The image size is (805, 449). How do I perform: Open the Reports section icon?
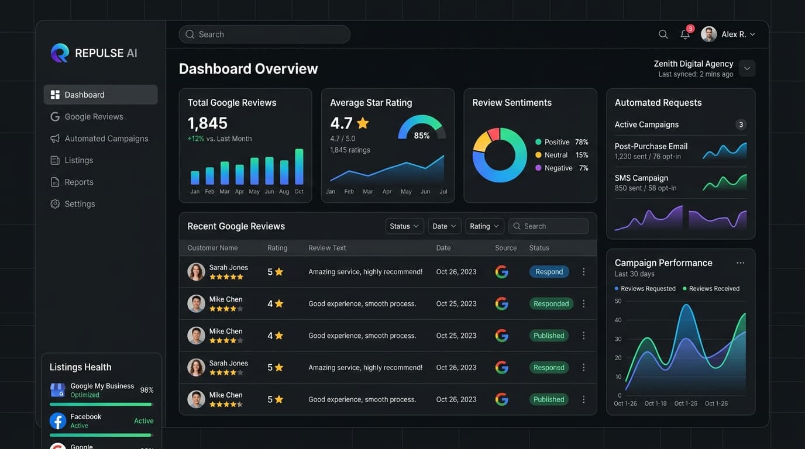[x=54, y=182]
